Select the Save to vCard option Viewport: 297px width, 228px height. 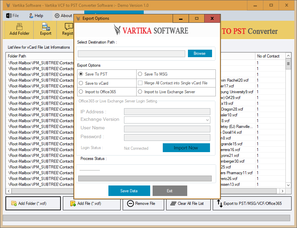point(81,83)
